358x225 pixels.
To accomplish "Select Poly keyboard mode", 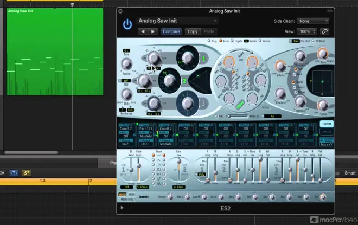I will point(209,41).
